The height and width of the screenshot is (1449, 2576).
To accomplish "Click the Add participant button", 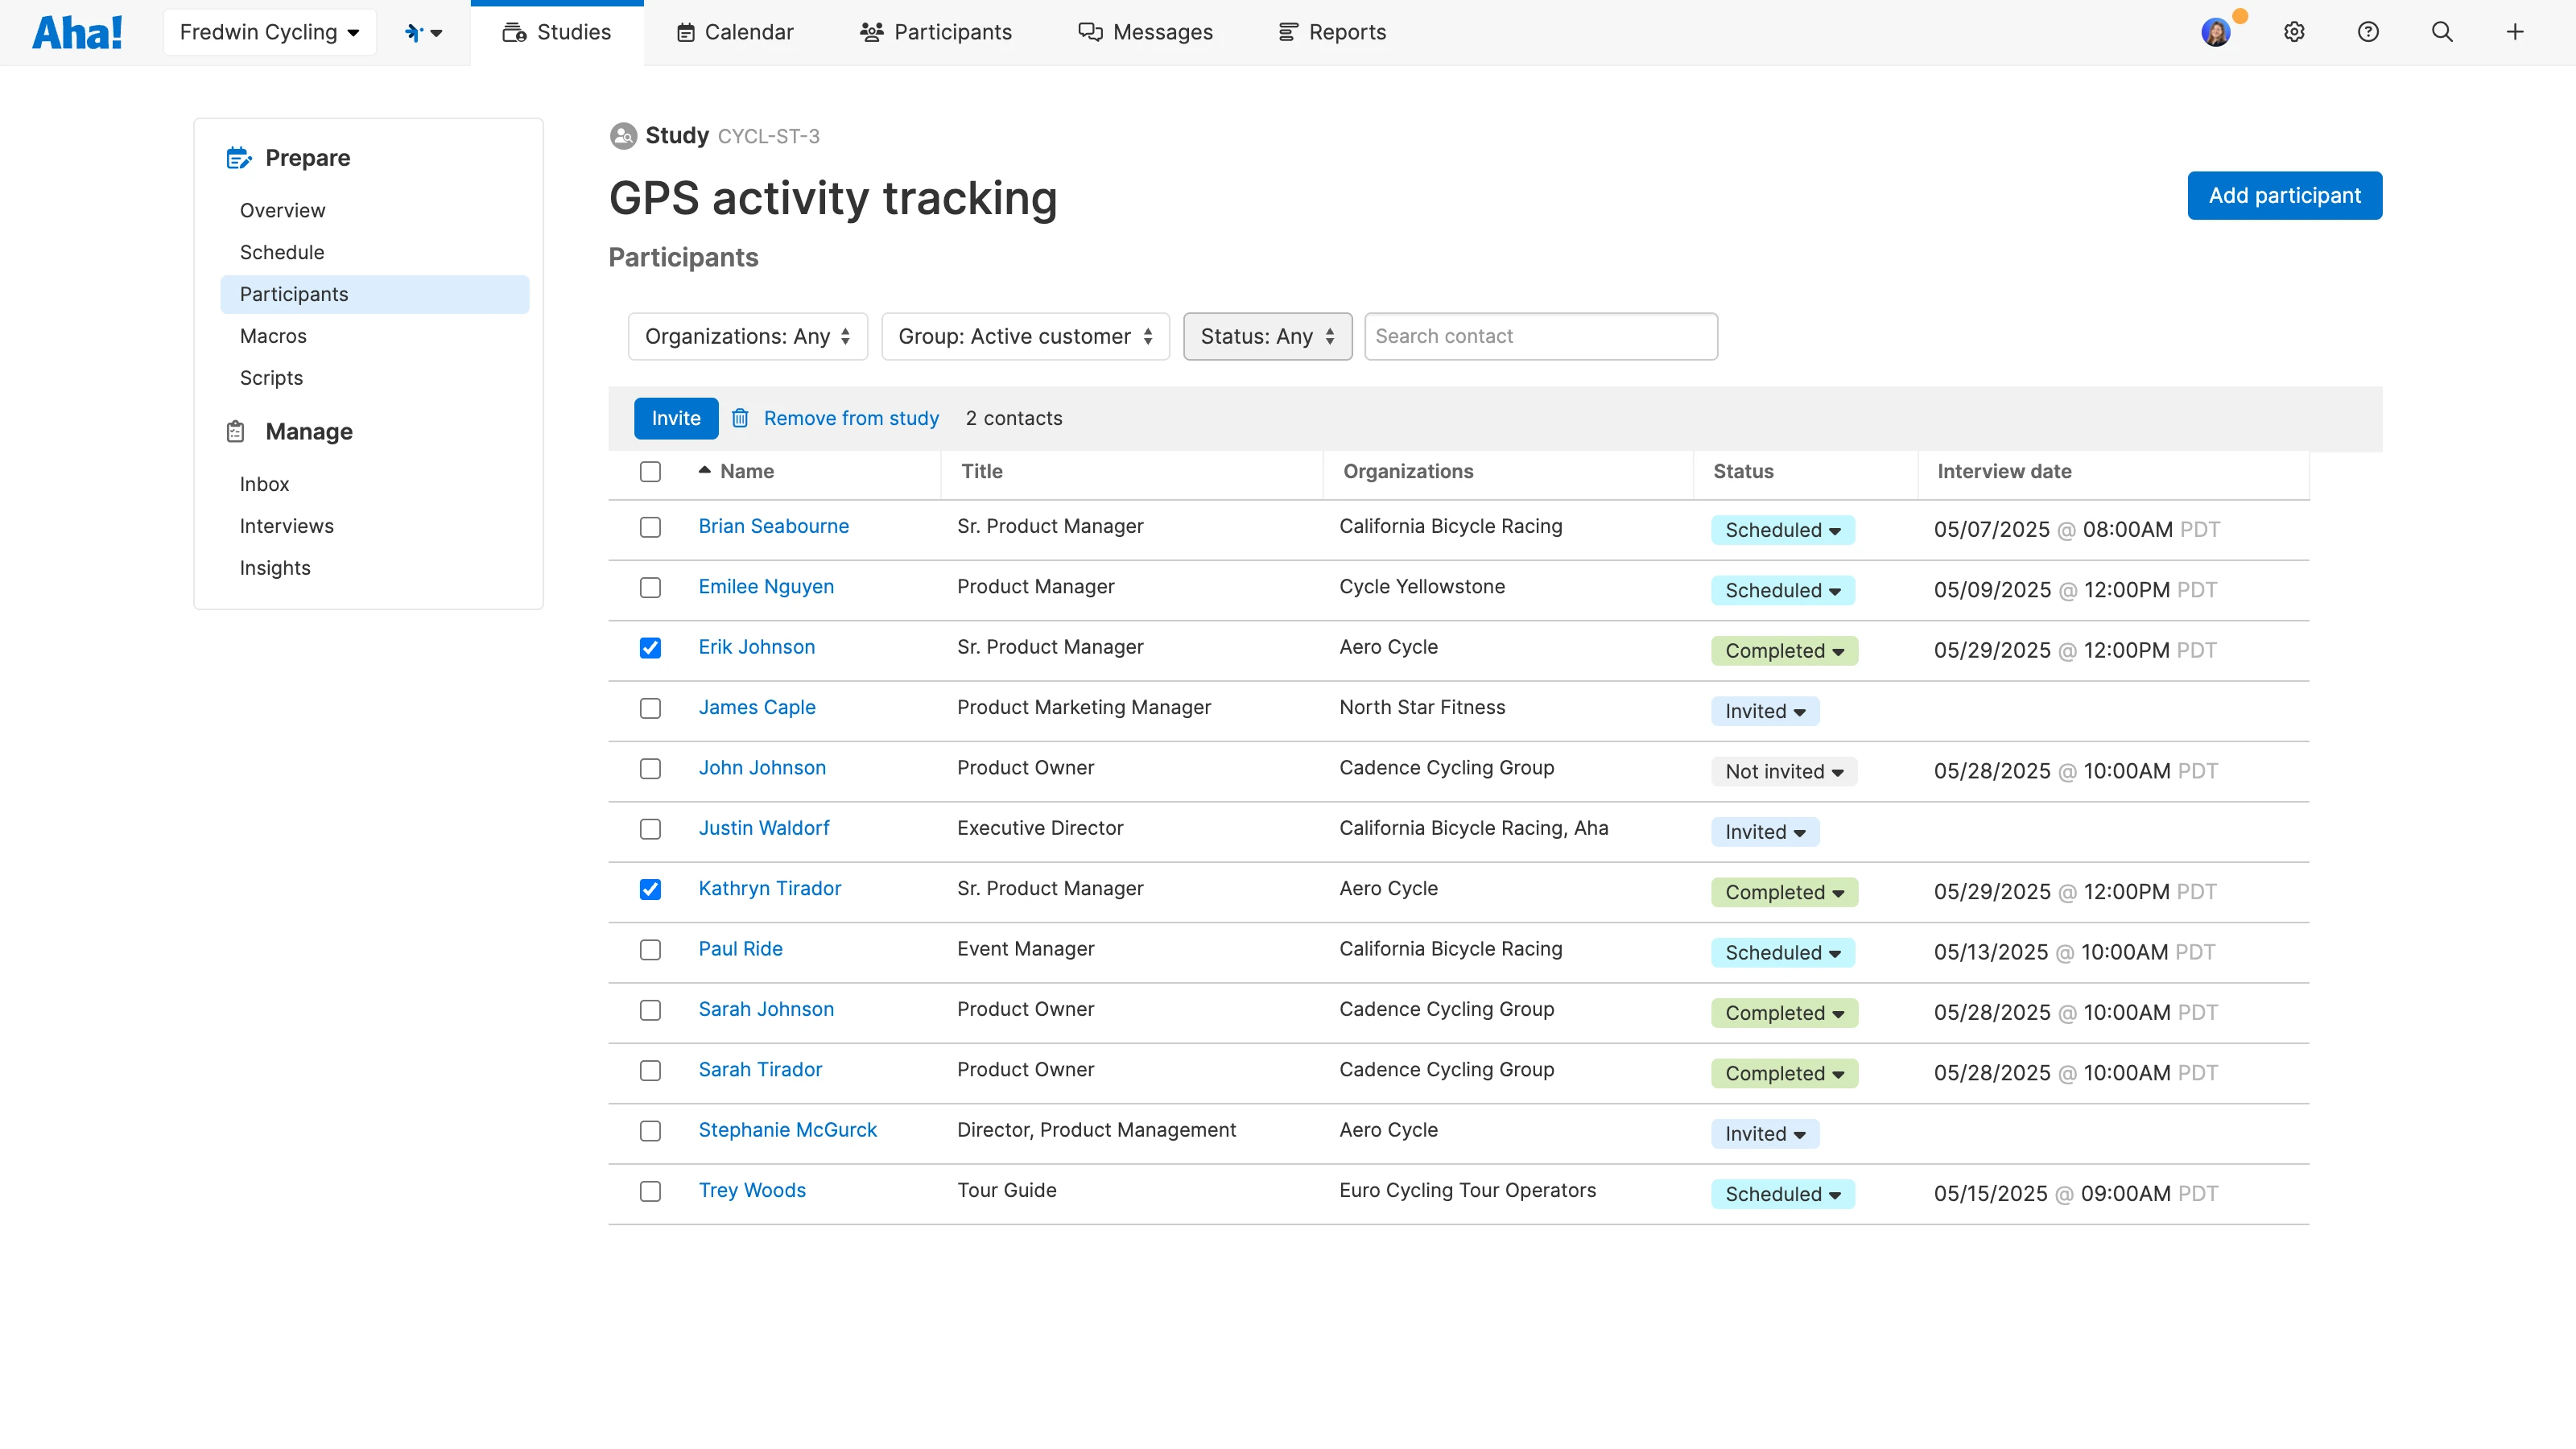I will pyautogui.click(x=2283, y=195).
